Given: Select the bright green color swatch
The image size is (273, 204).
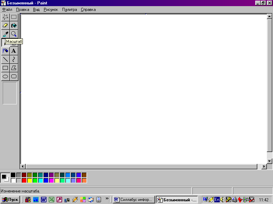Looking at the screenshot, I should pyautogui.click(x=35, y=181).
